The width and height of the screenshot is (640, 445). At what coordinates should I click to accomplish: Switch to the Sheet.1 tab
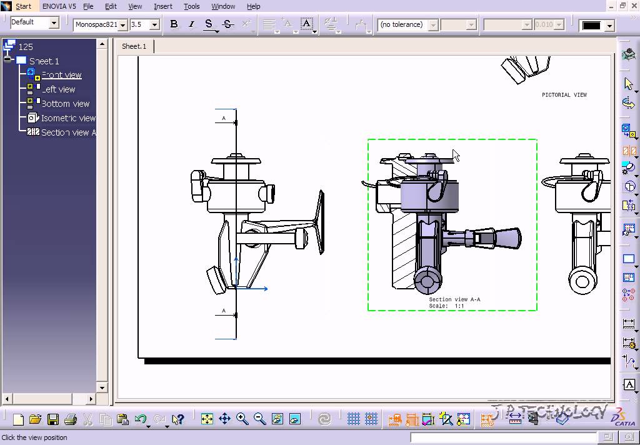click(x=134, y=46)
